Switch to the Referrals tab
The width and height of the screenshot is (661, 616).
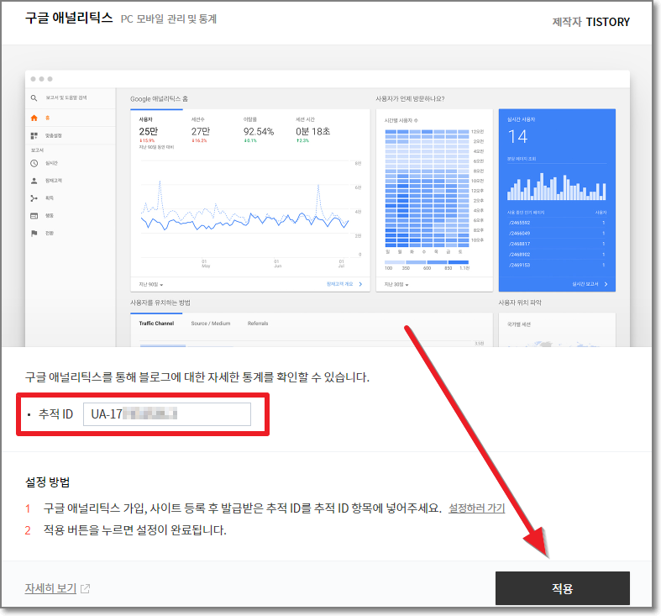258,324
